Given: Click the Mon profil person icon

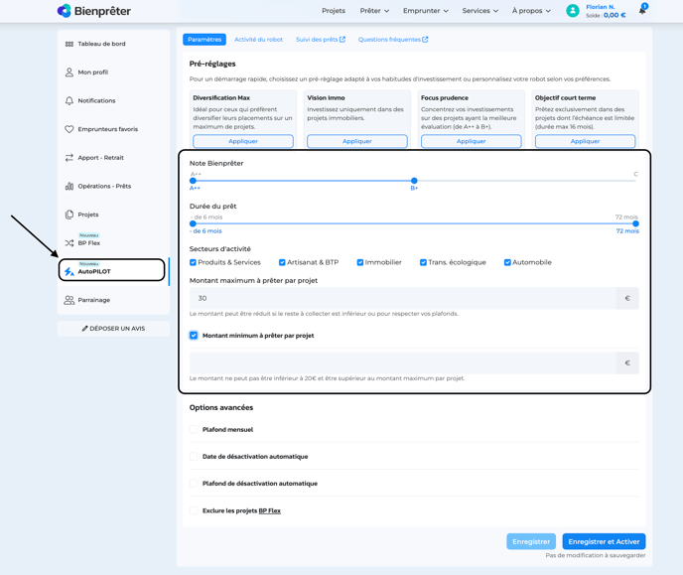Looking at the screenshot, I should pyautogui.click(x=69, y=72).
